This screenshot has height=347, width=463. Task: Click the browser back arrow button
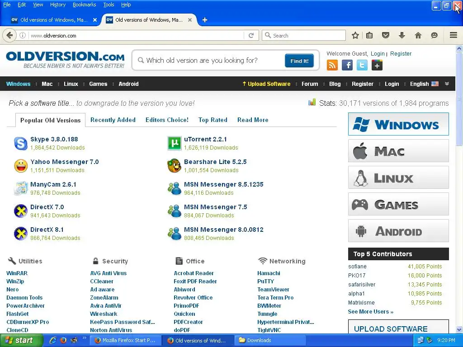[x=10, y=35]
